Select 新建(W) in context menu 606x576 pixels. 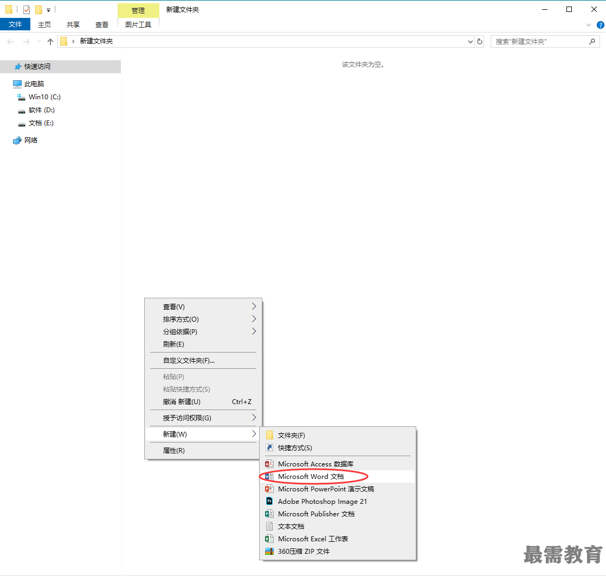pos(203,434)
